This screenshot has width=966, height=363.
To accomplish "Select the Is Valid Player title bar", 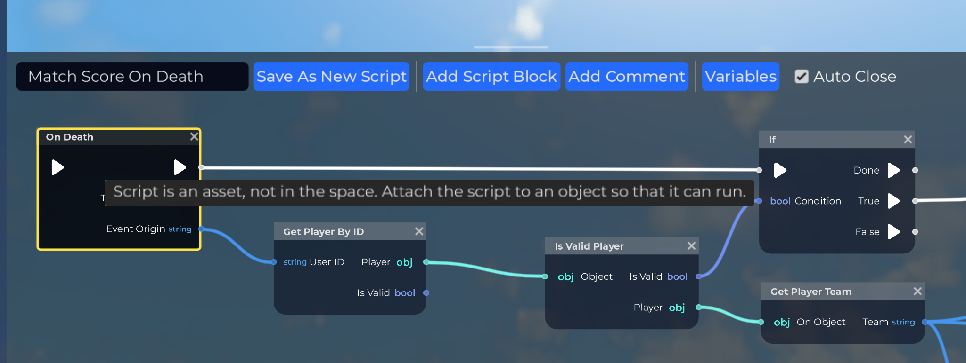I will click(x=622, y=246).
